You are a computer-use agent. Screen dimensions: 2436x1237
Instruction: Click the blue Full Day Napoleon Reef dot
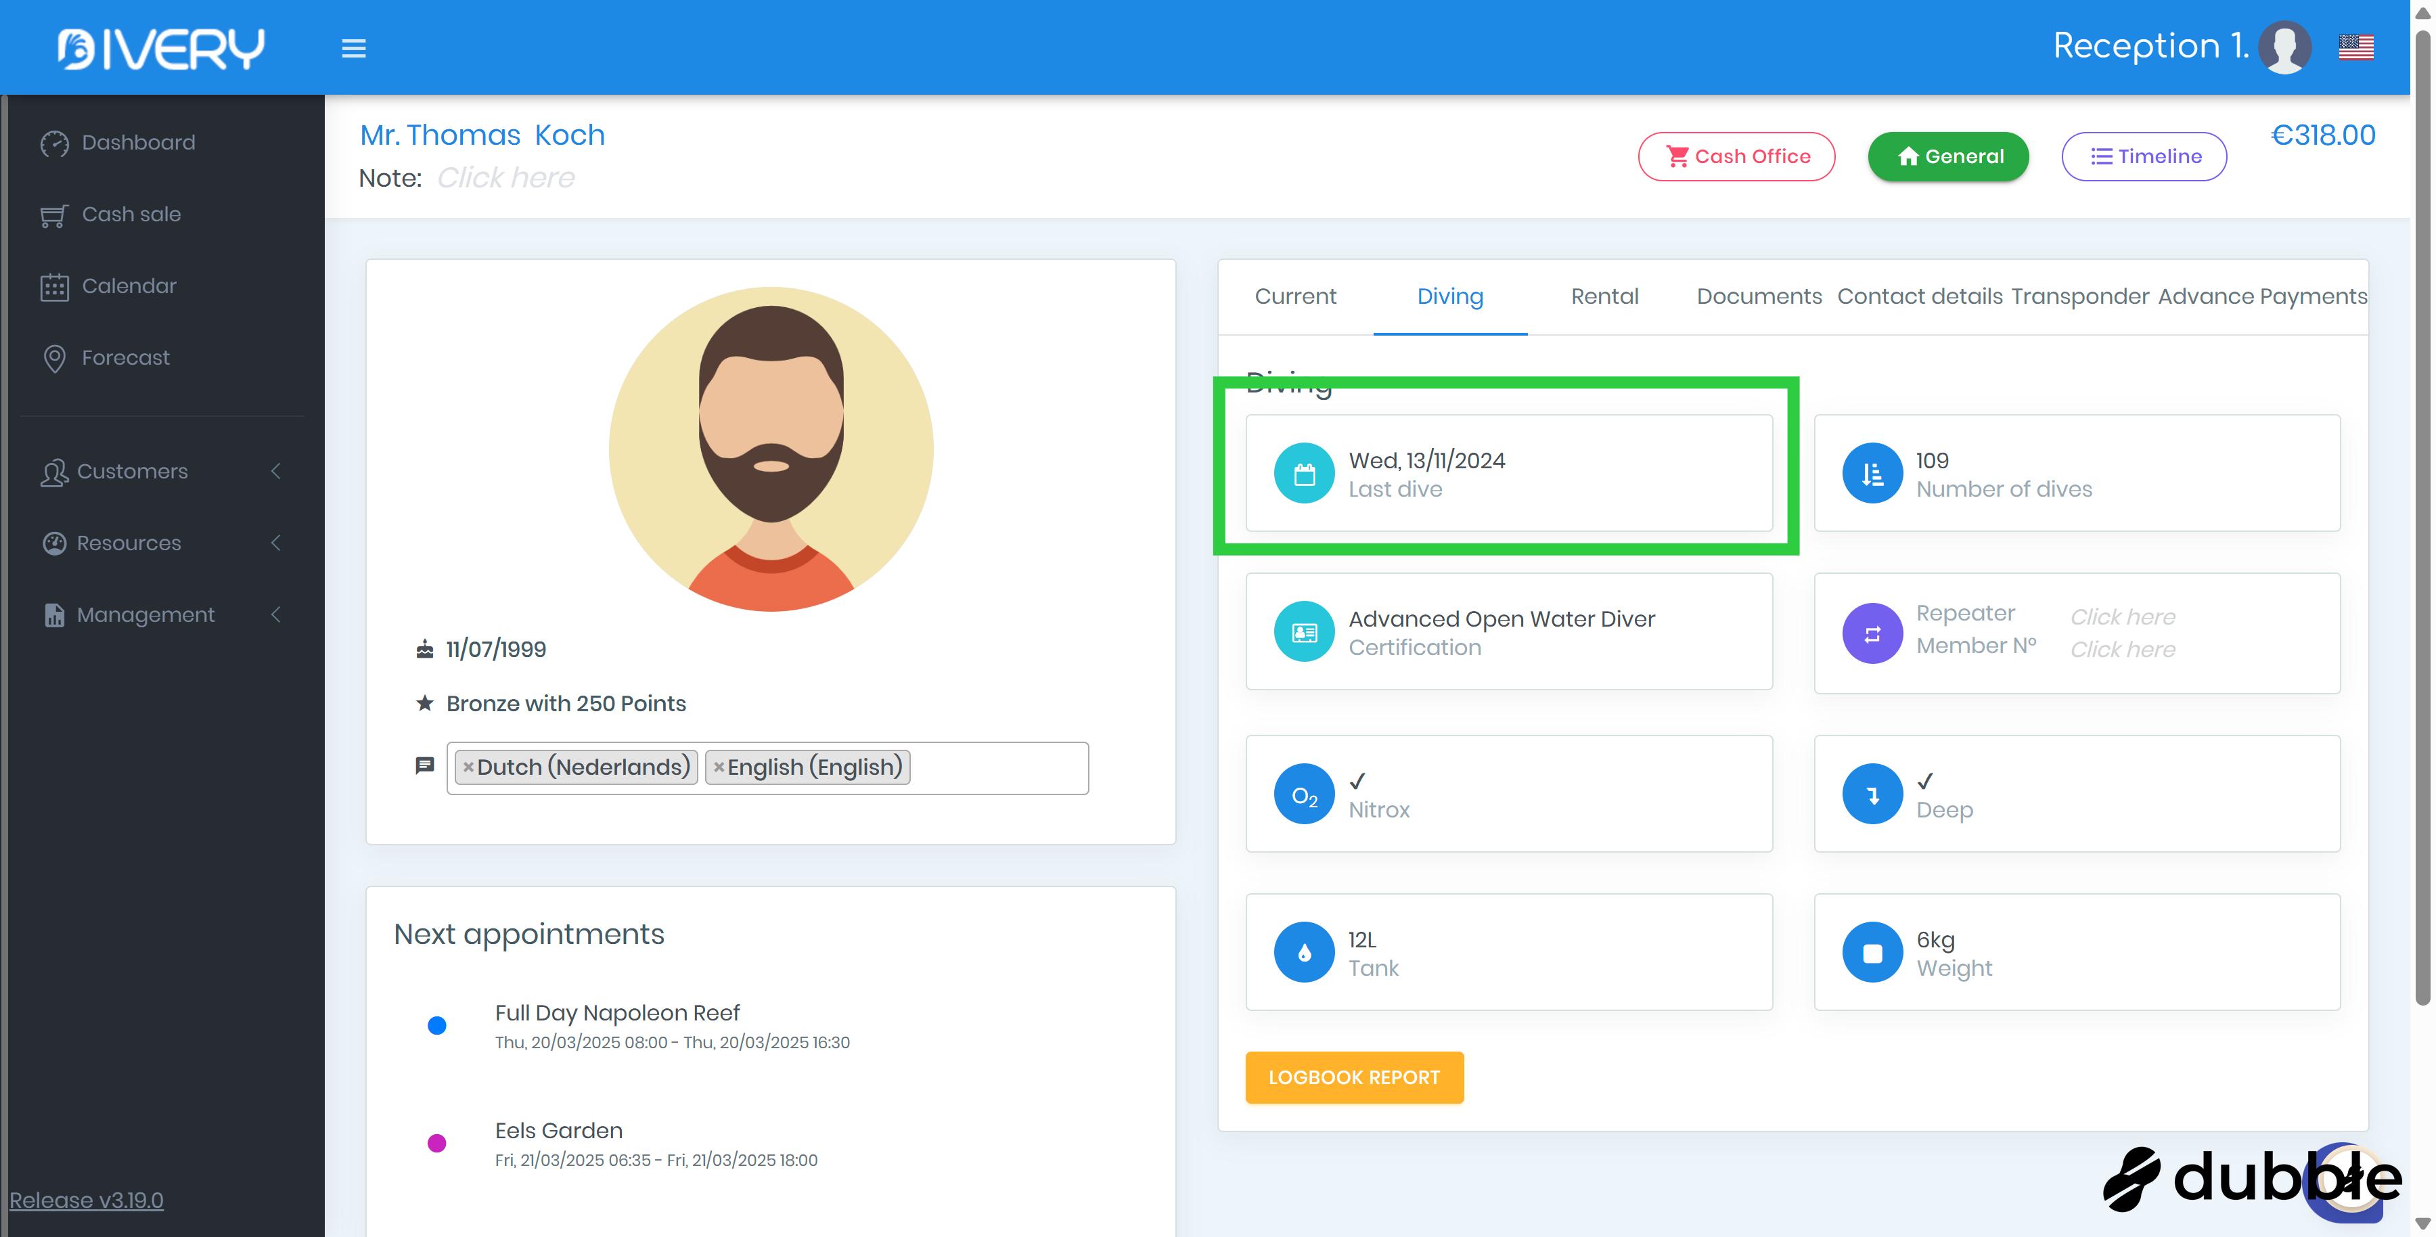pyautogui.click(x=437, y=1025)
